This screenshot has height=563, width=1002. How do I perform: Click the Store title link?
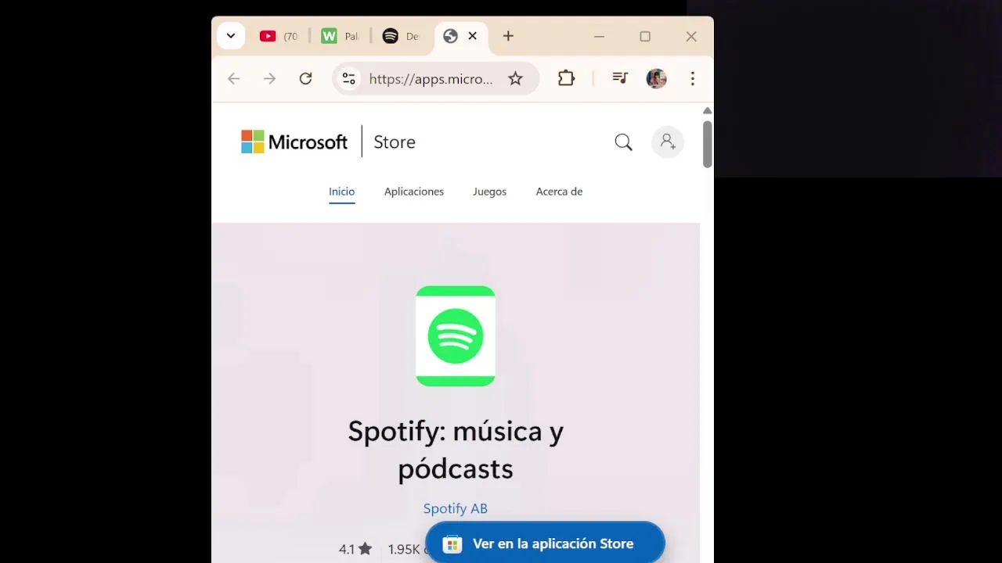[x=395, y=142]
